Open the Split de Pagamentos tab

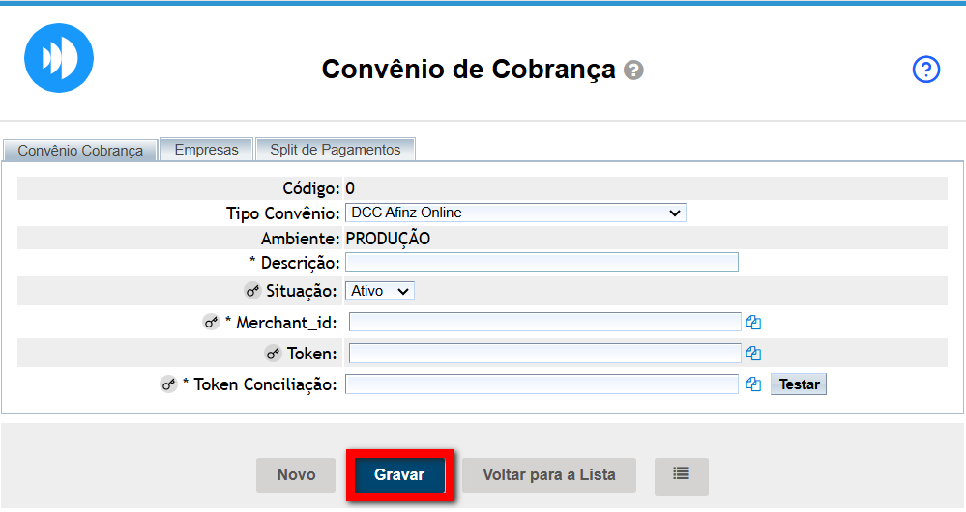(x=335, y=150)
